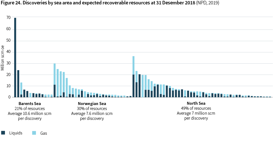Click the dark Liquids legend swatch
Viewport: 273px width, 147px height.
coord(3,133)
